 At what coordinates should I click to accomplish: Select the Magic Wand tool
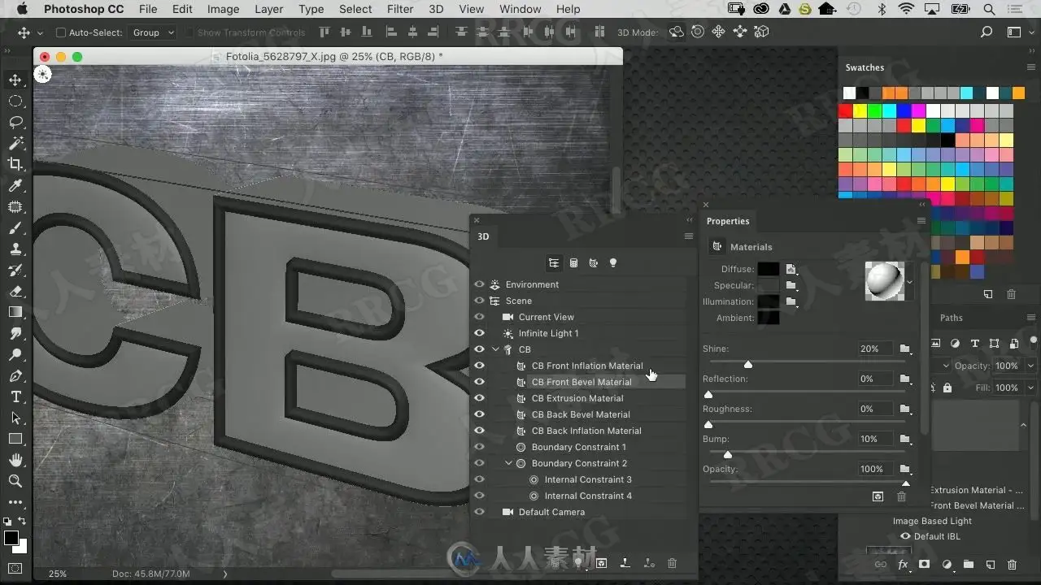15,143
